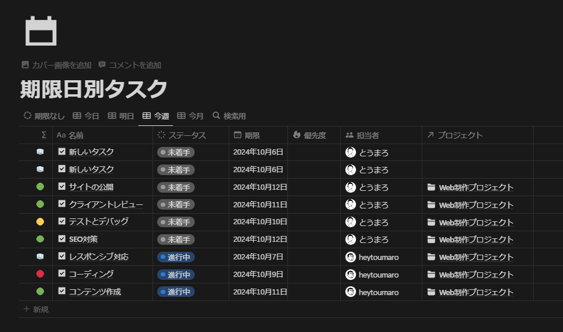Click the sigma icon in table header
Viewport: 563px width, 332px height.
coord(44,135)
